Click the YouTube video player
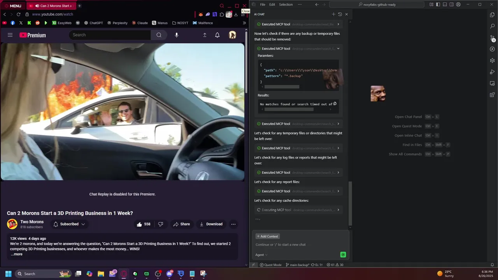498x280 pixels. (123, 112)
